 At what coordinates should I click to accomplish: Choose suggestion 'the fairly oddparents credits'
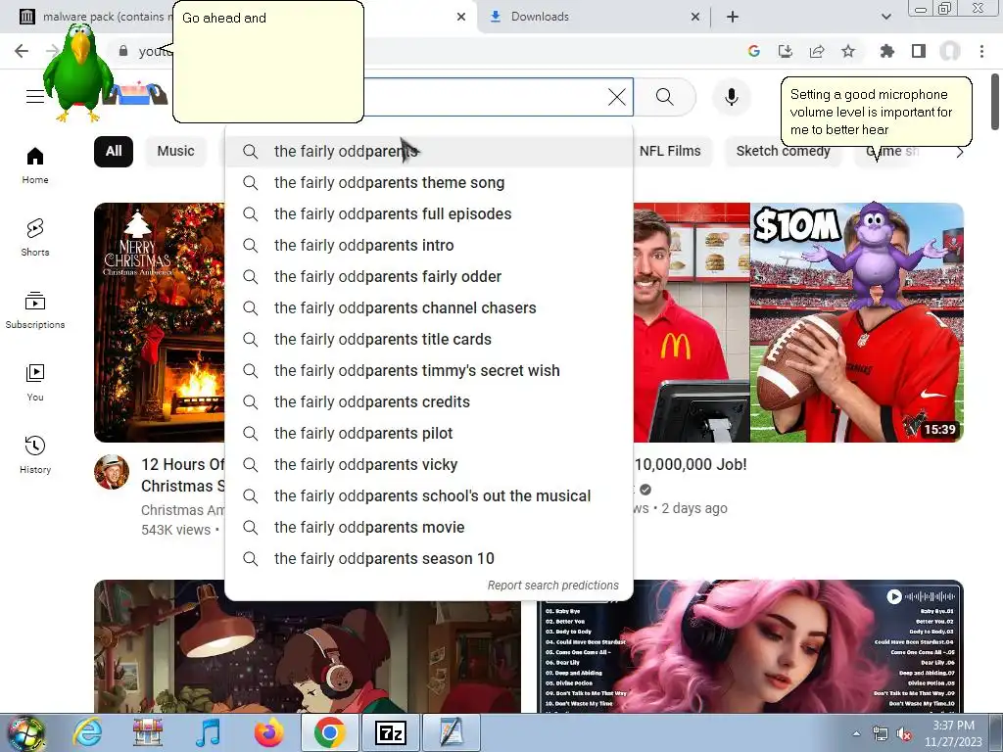(x=429, y=402)
